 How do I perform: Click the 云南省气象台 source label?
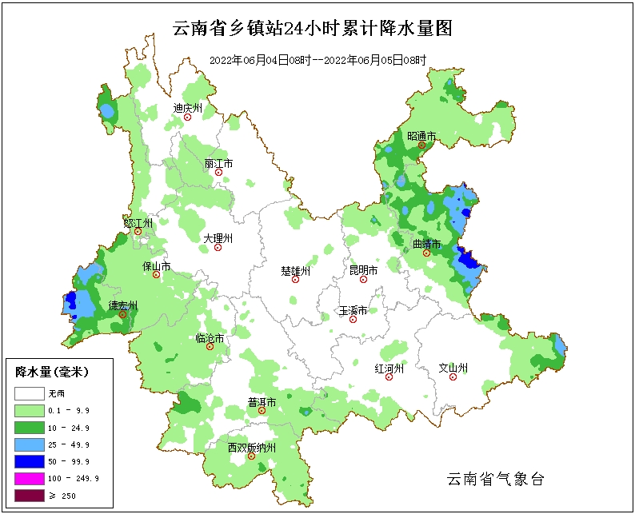pyautogui.click(x=496, y=480)
